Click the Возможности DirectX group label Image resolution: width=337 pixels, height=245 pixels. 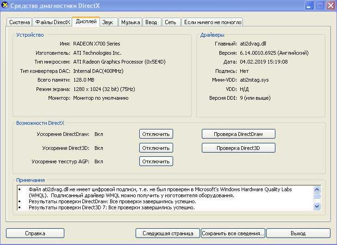(x=40, y=123)
